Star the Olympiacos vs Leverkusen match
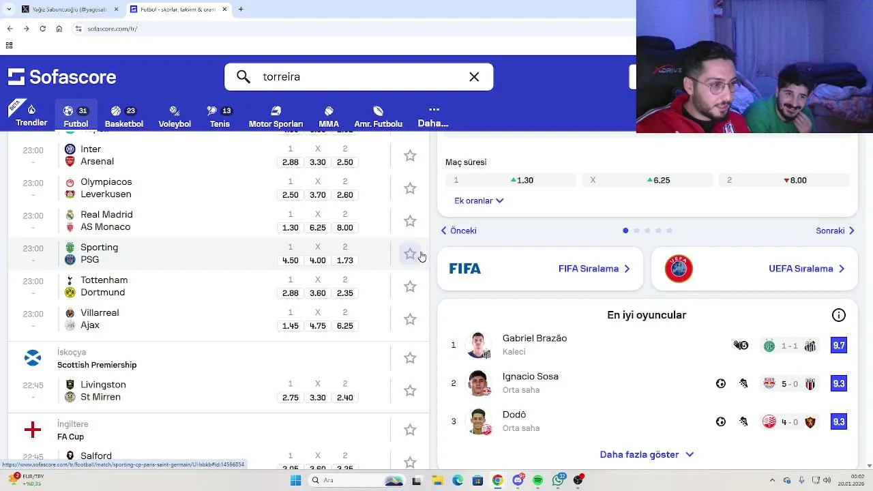Screen dimensions: 873x491 tap(410, 188)
